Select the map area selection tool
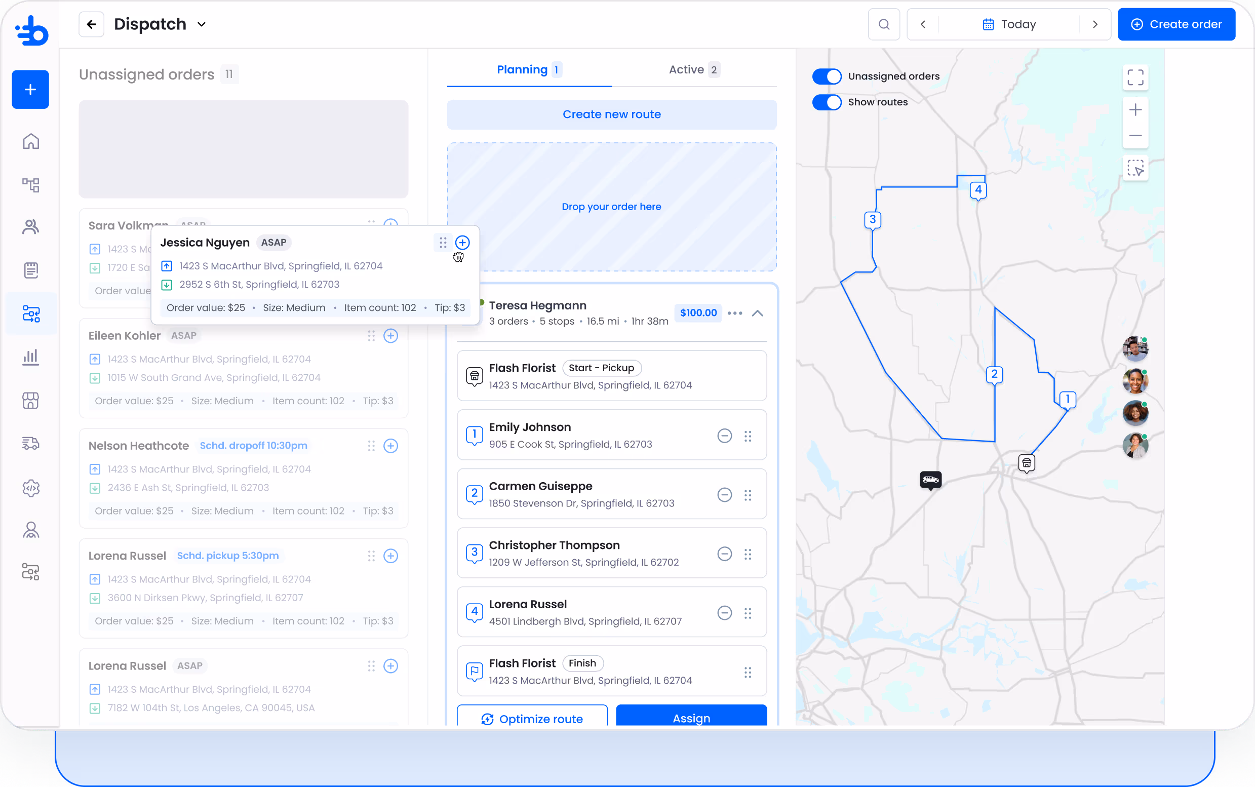 [1135, 168]
